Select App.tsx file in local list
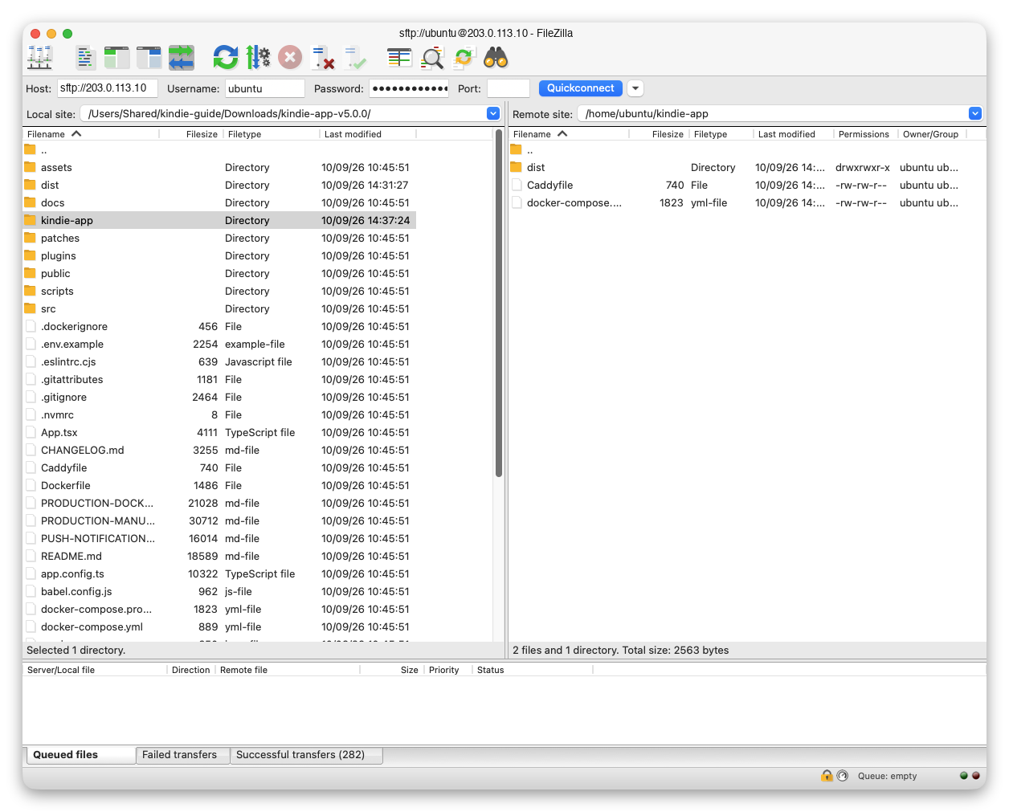This screenshot has height=812, width=1009. click(219, 432)
